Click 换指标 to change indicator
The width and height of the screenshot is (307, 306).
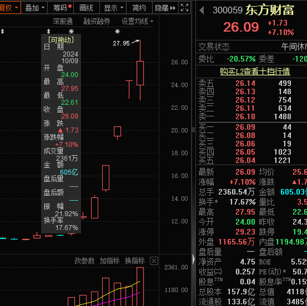[x=135, y=261]
